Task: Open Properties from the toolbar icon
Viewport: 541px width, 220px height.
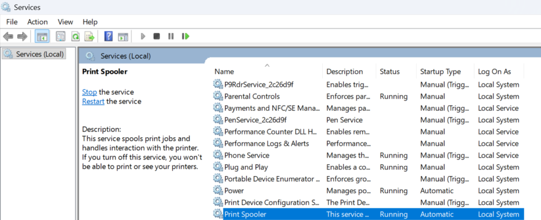Action: [x=61, y=36]
